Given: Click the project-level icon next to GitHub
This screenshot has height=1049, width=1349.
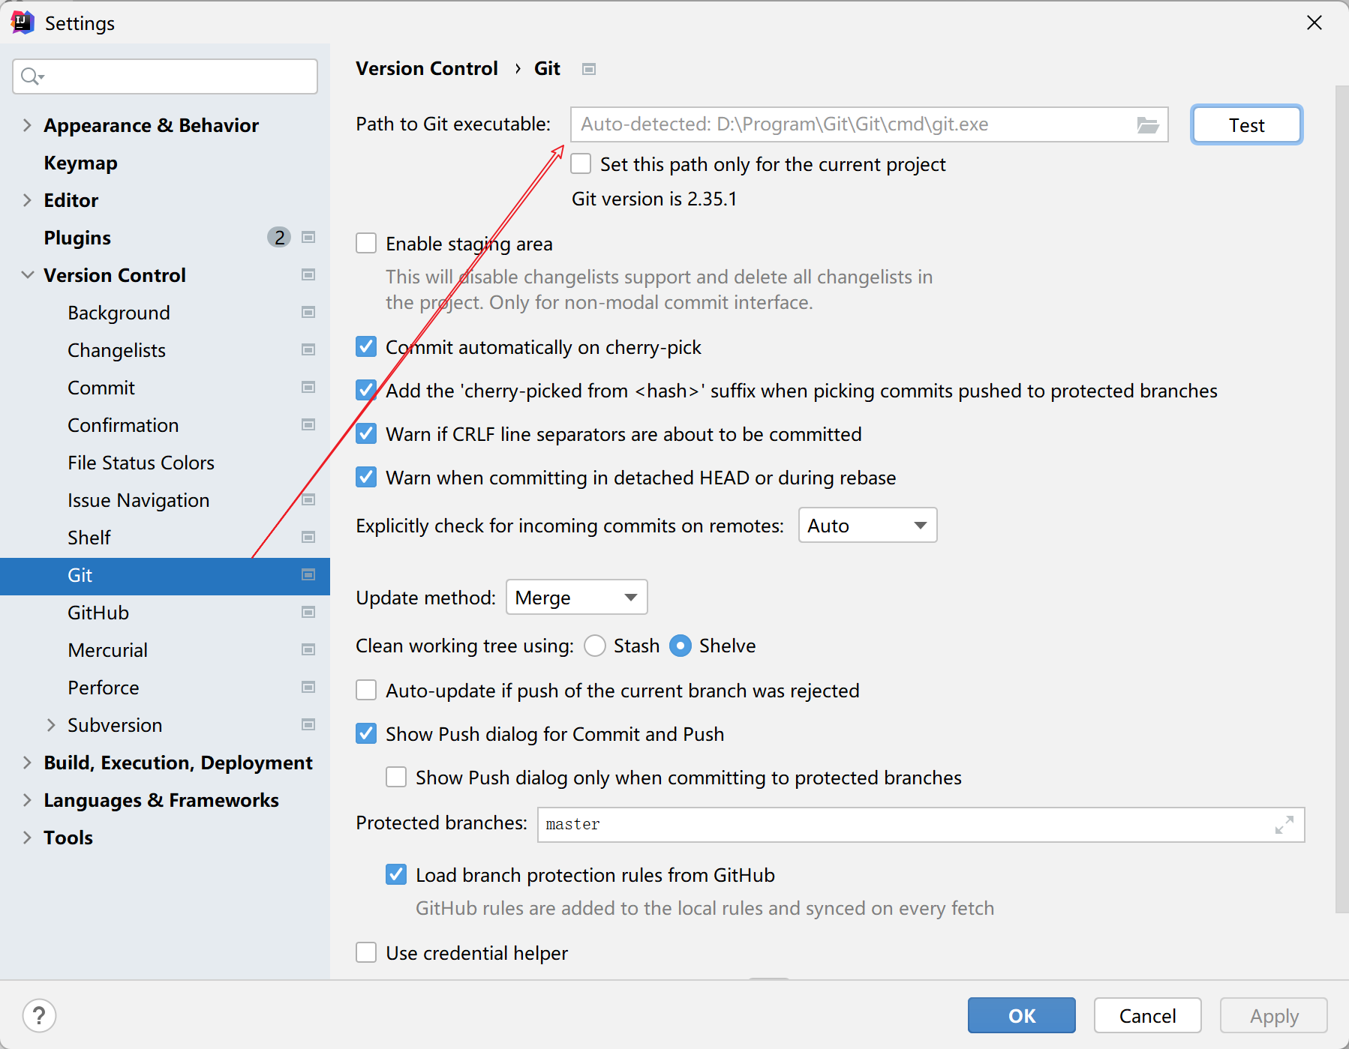Looking at the screenshot, I should pyautogui.click(x=308, y=613).
